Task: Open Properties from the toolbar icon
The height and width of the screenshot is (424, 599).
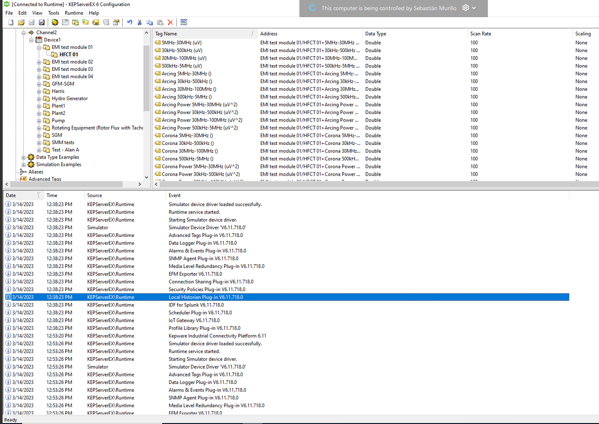Action: pyautogui.click(x=116, y=22)
